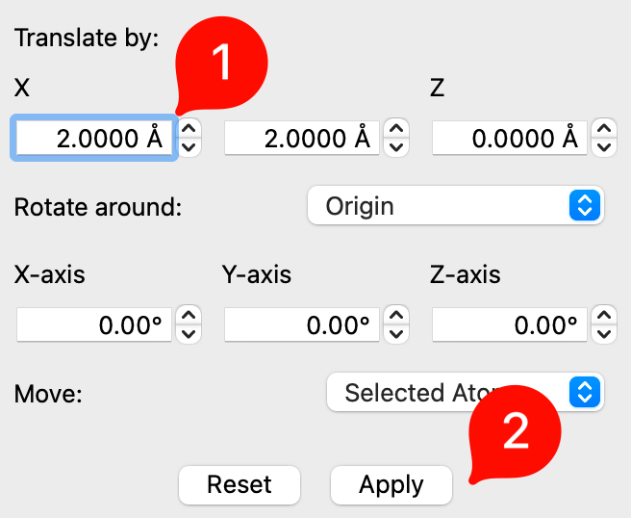Decrease the Z translation value
The height and width of the screenshot is (518, 631).
605,147
